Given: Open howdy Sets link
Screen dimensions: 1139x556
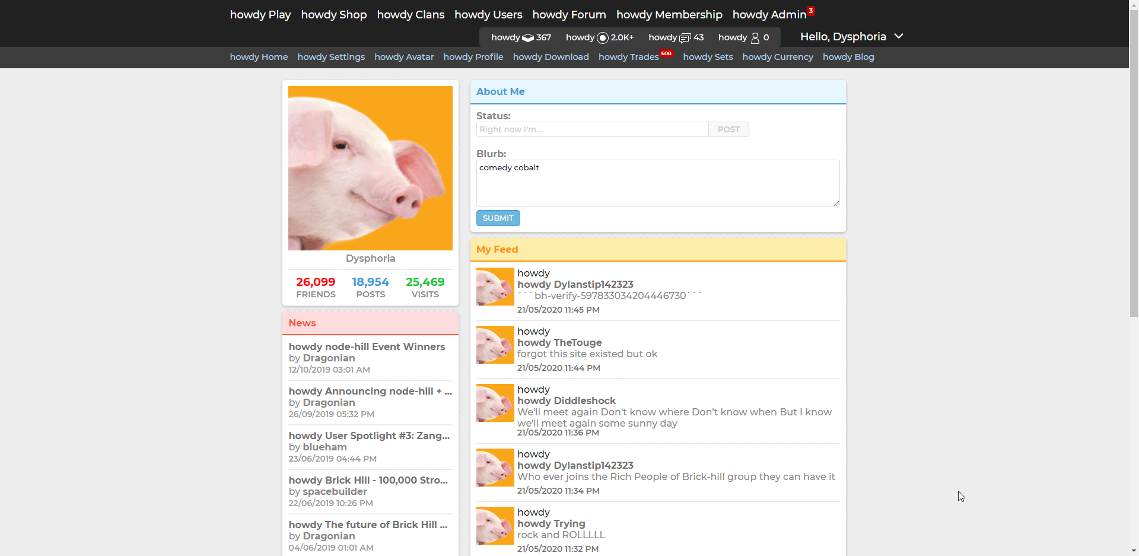Looking at the screenshot, I should click(708, 57).
